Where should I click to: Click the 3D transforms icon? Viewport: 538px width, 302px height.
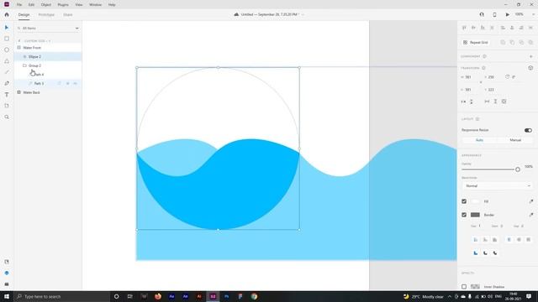(x=530, y=68)
